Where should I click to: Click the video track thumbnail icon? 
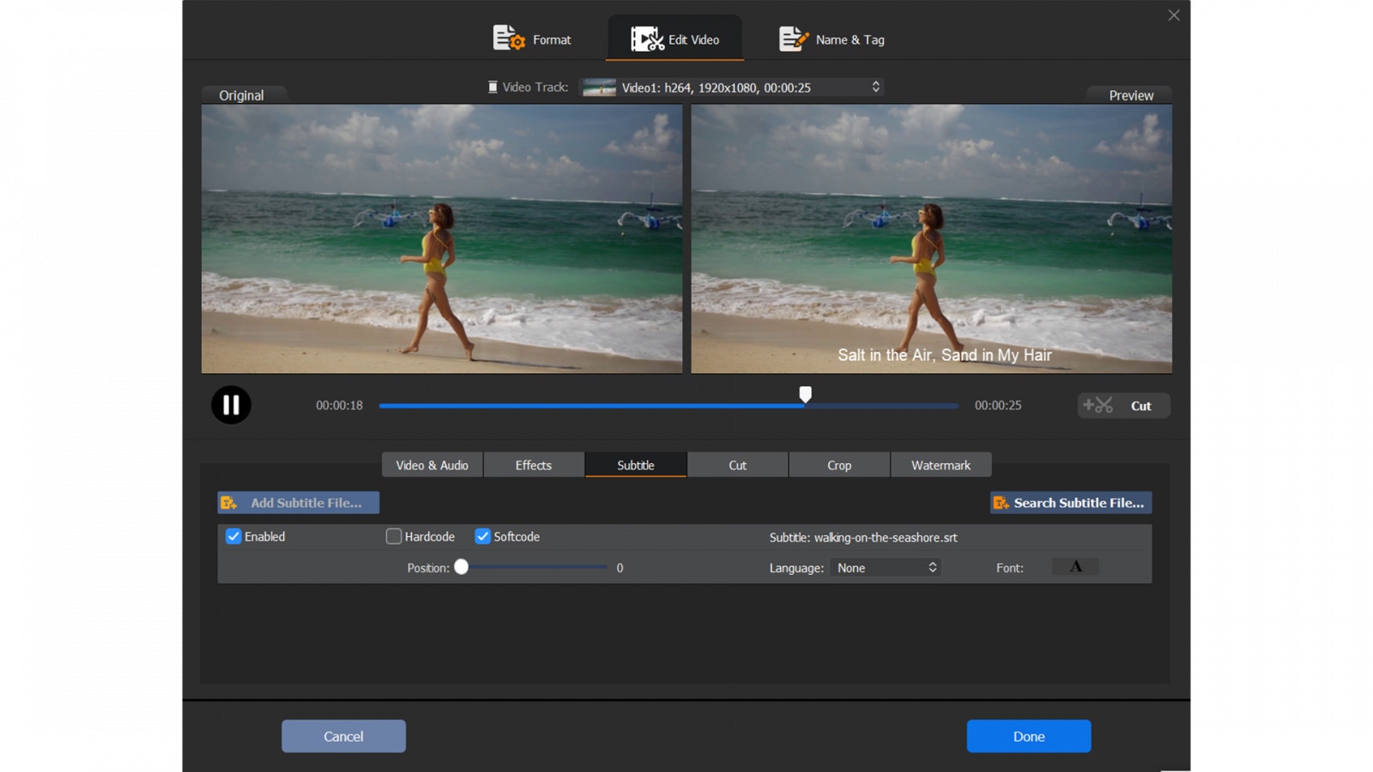[599, 87]
